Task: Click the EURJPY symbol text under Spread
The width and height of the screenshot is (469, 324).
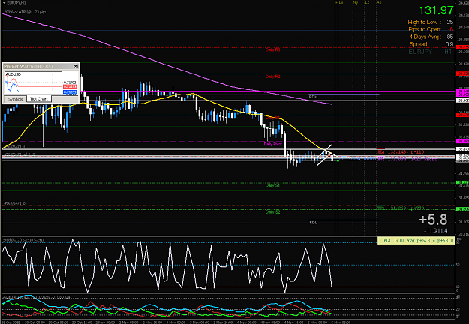Action: coord(420,52)
